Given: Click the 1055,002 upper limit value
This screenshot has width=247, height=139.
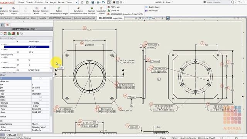Looking at the screenshot, I should tap(36, 109).
